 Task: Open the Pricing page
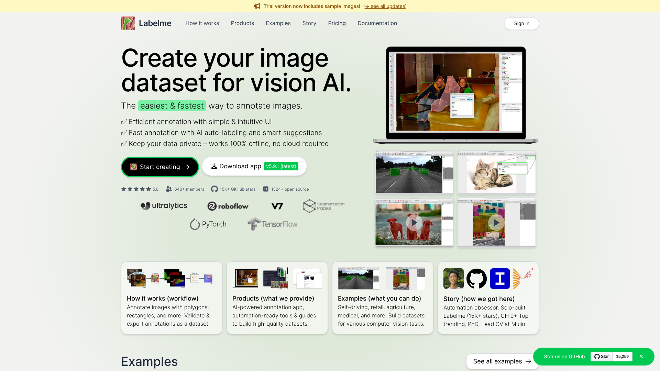pyautogui.click(x=337, y=23)
